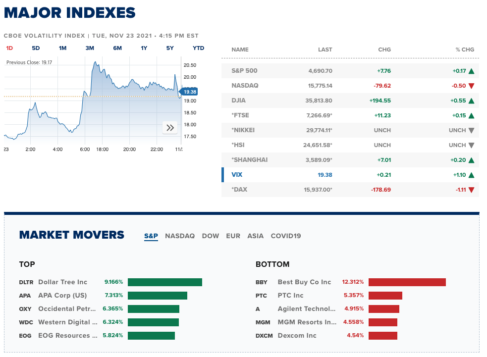Expand chart with double-chevron button
487x357 pixels.
pyautogui.click(x=170, y=128)
